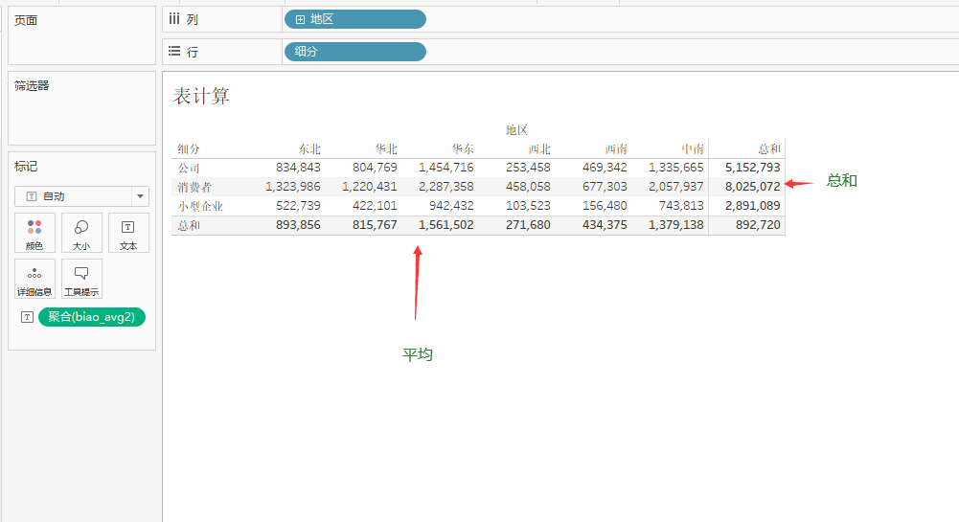
Task: Open the 大小 size marks card
Action: click(x=81, y=233)
